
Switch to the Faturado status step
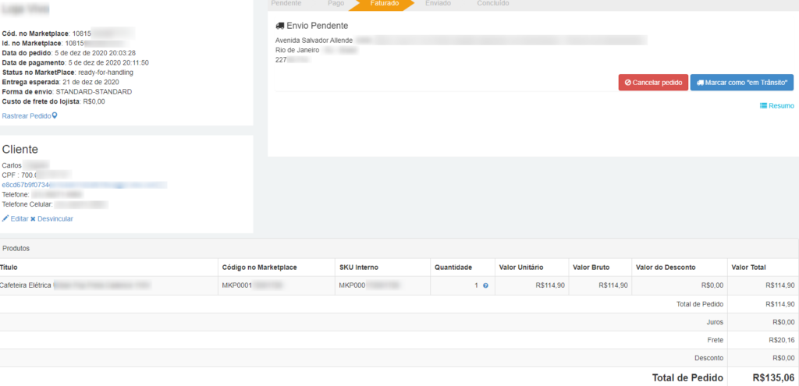coord(385,4)
